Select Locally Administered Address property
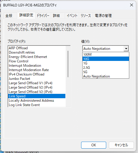The image size is (138, 153). click(37, 101)
